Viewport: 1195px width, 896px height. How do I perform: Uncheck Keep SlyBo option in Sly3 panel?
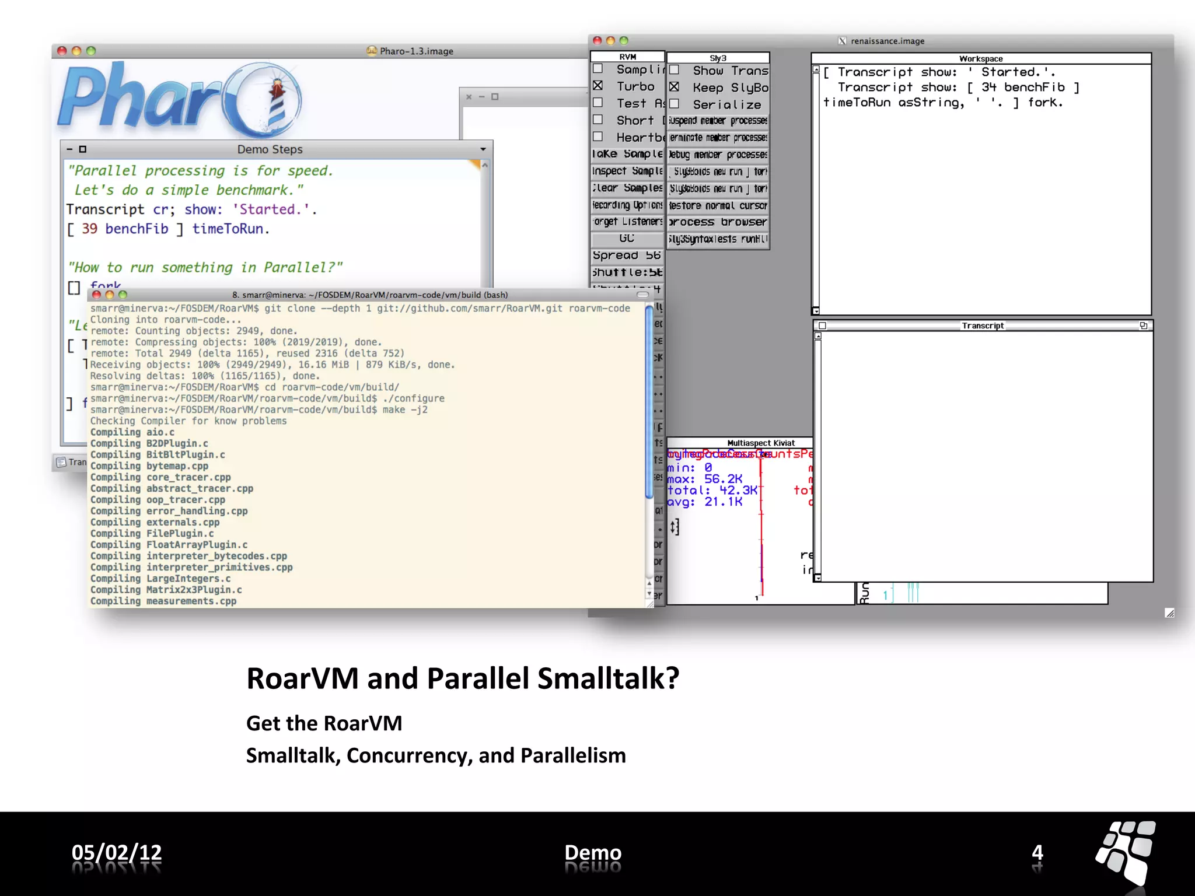pos(674,87)
